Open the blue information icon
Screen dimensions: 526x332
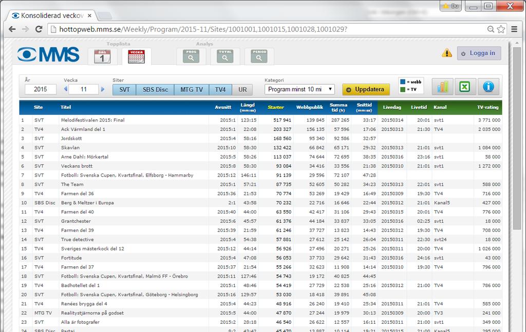click(489, 87)
